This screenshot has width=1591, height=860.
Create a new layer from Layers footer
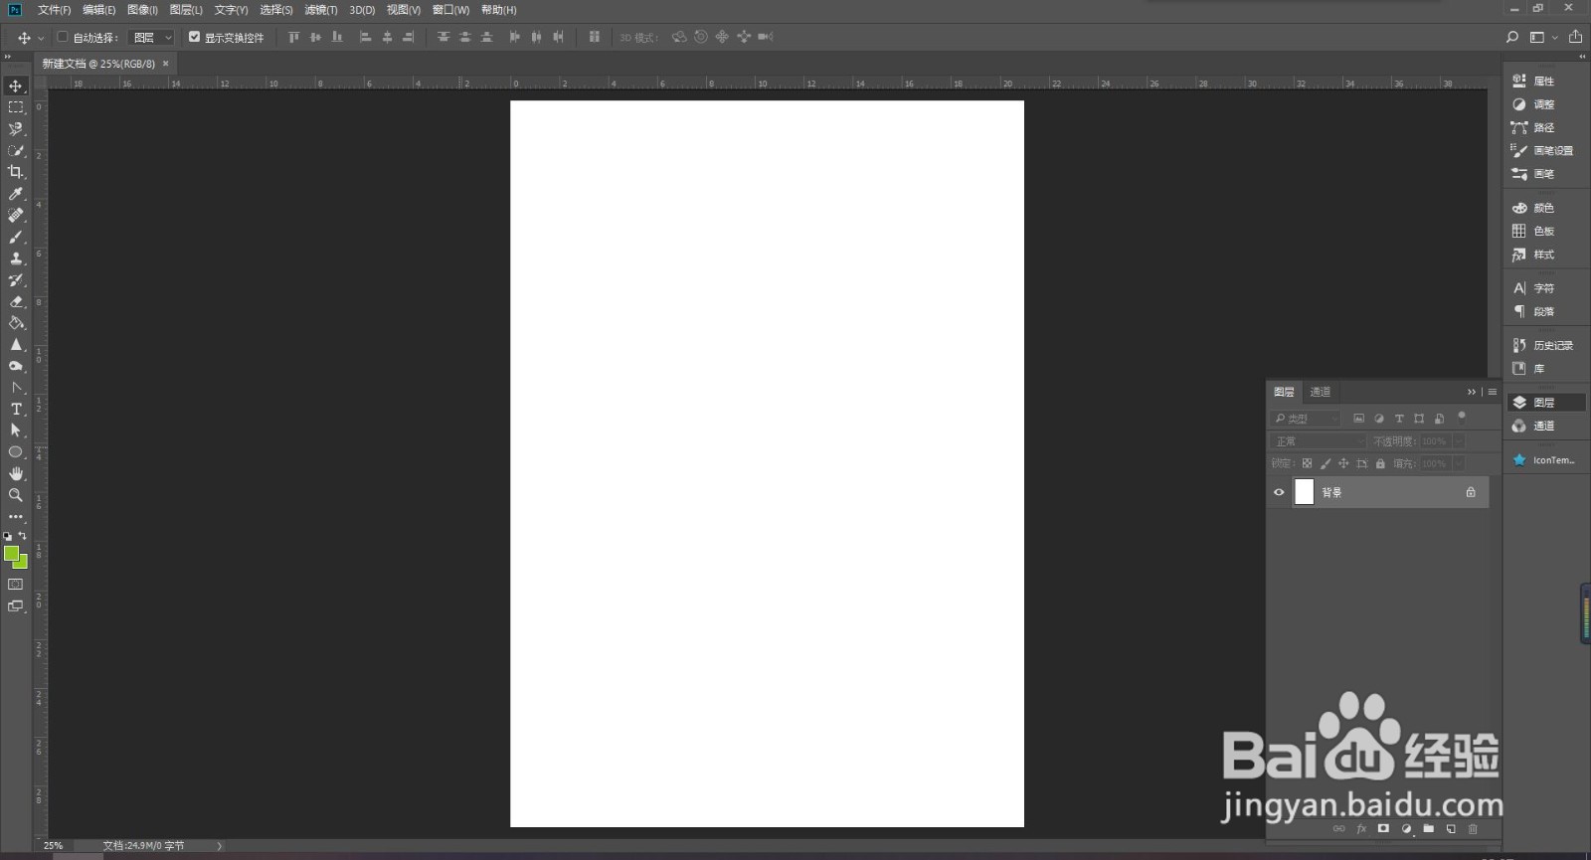tap(1451, 828)
